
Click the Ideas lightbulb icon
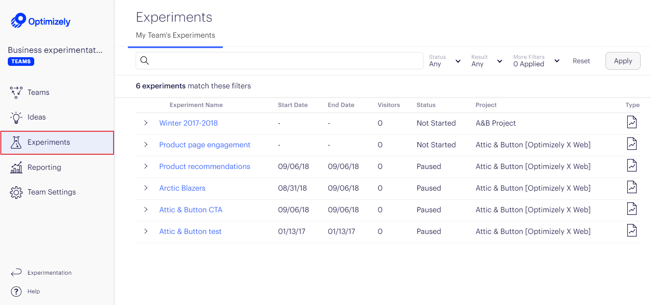tap(16, 117)
